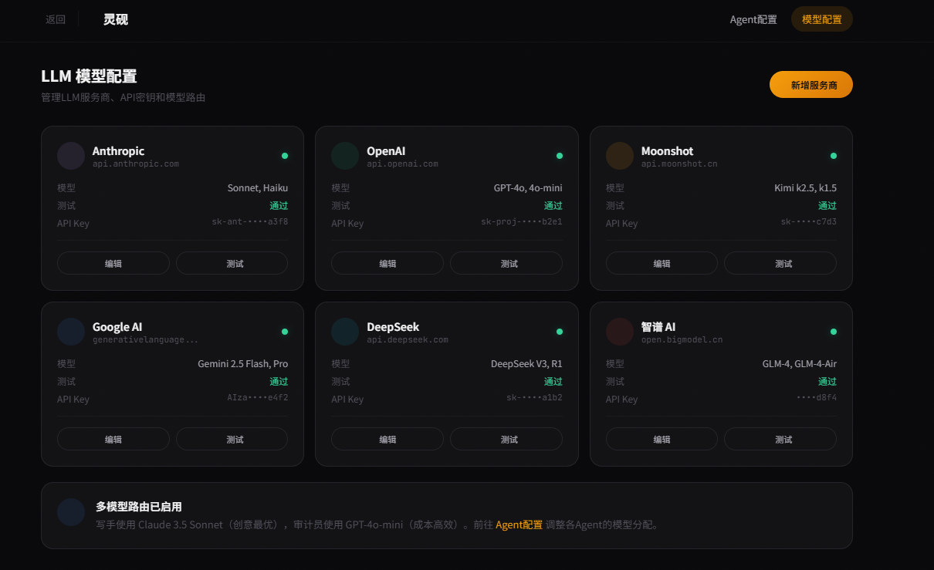Screen dimensions: 934x570
Task: Click Anthropic's 通过 test status
Action: [x=279, y=206]
